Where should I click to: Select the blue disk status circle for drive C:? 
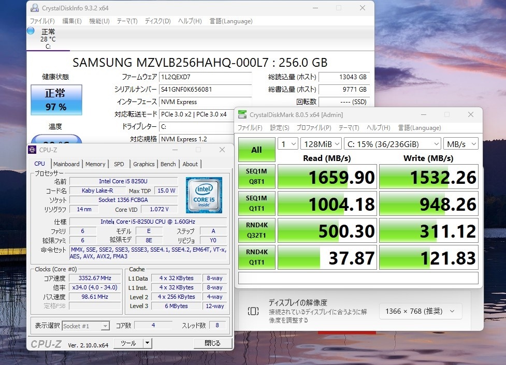pos(31,31)
